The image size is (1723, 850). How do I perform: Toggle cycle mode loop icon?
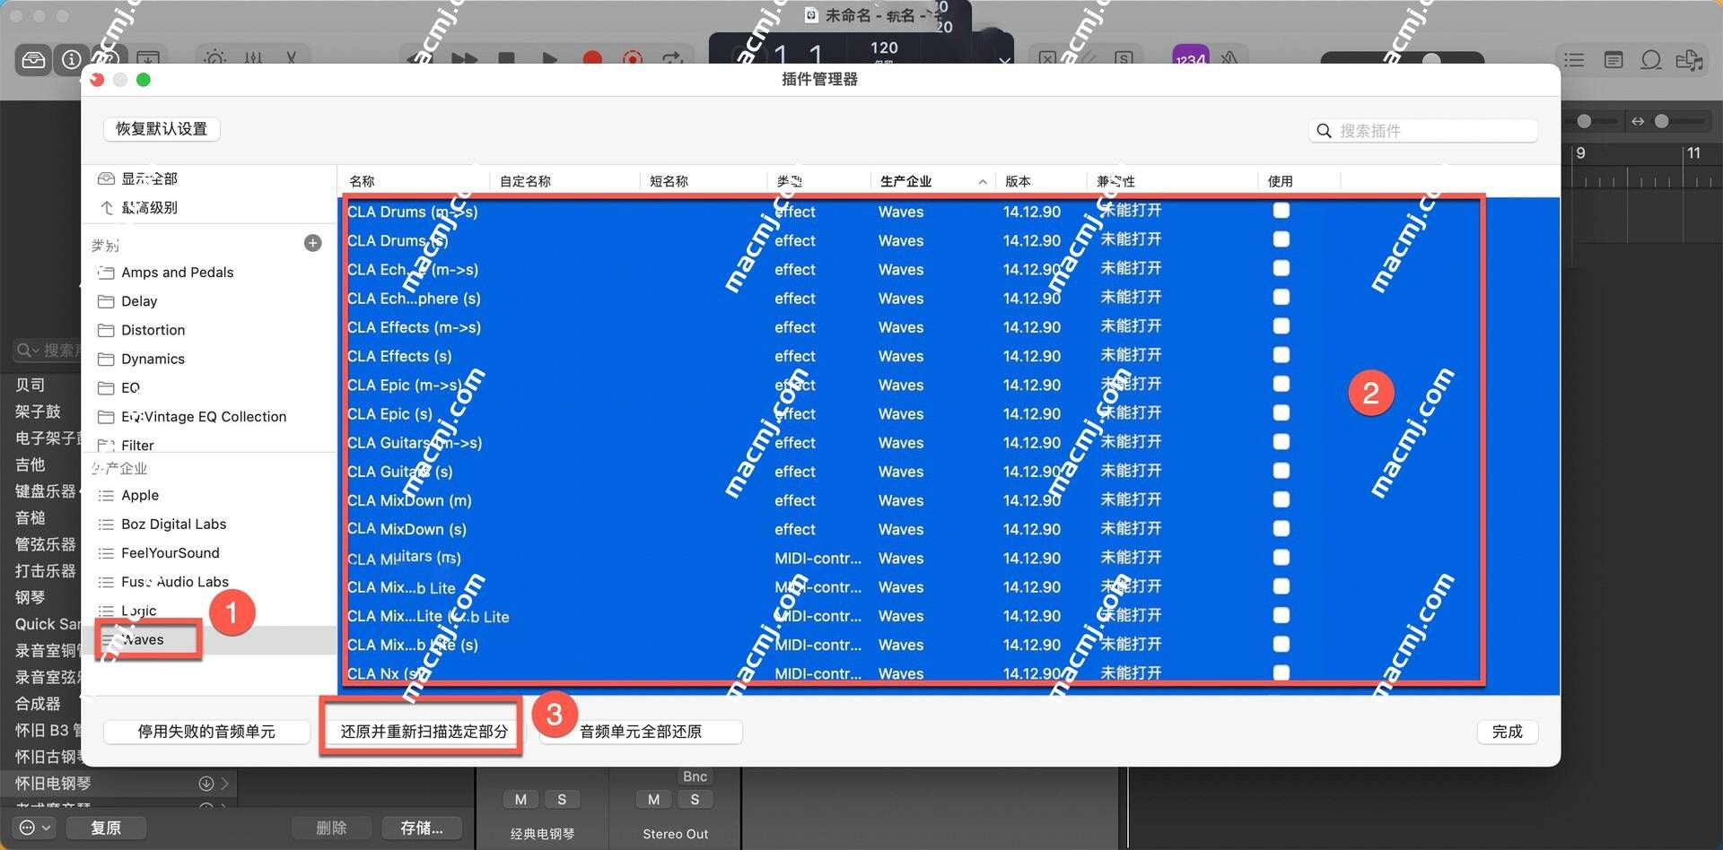[673, 58]
